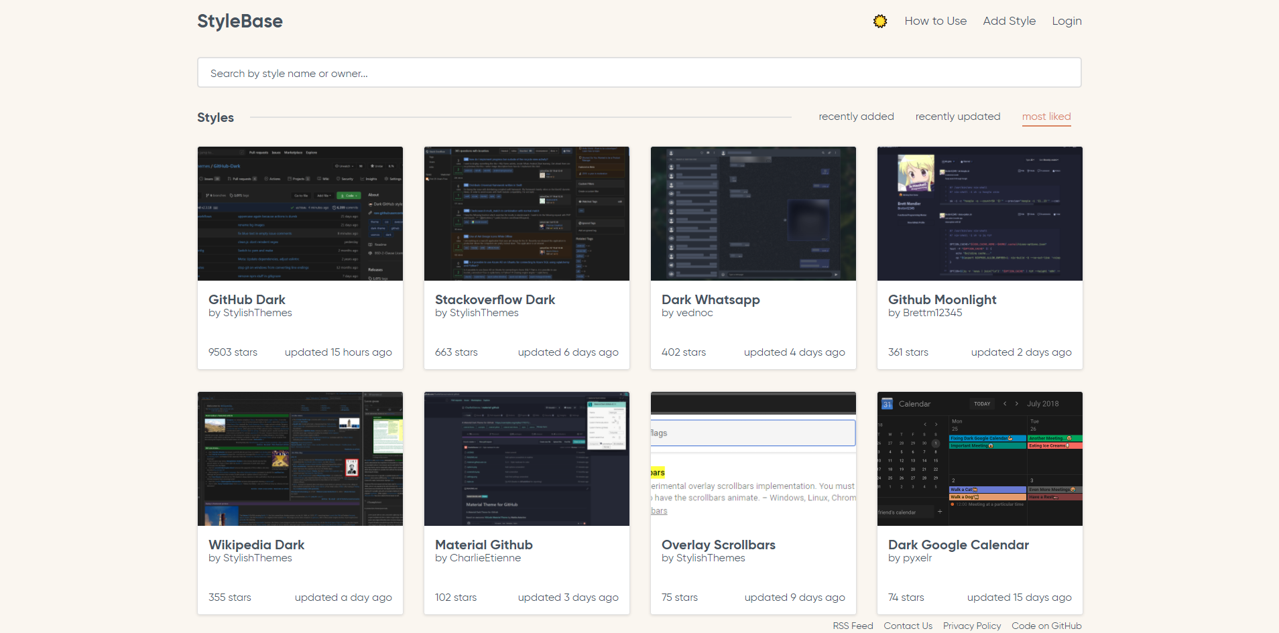The height and width of the screenshot is (633, 1279).
Task: Open Dark Google Calendar preview thumbnail
Action: click(x=979, y=459)
